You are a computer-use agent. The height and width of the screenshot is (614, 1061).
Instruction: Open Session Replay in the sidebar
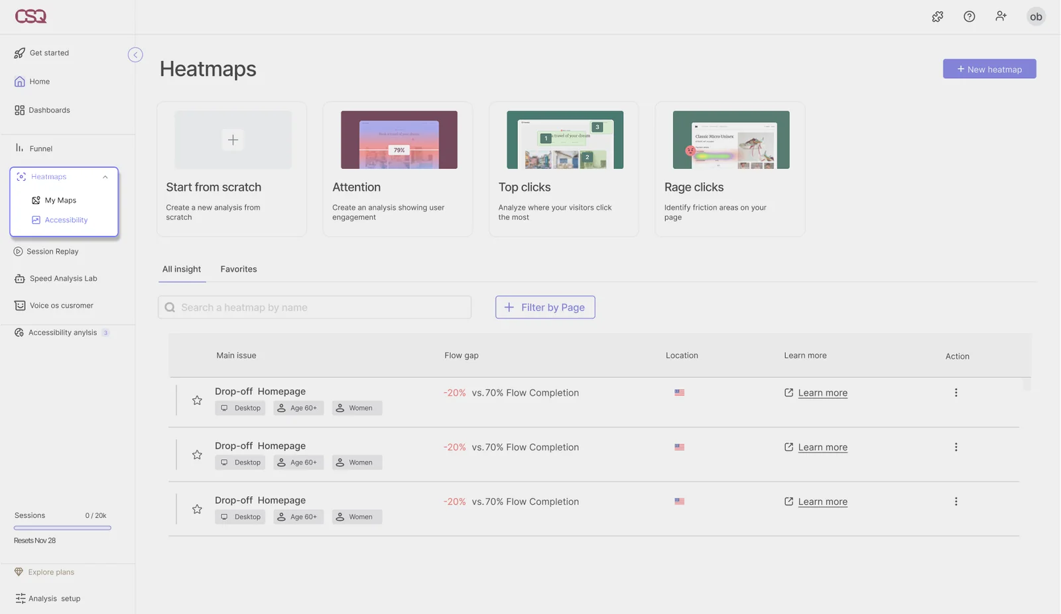click(46, 252)
